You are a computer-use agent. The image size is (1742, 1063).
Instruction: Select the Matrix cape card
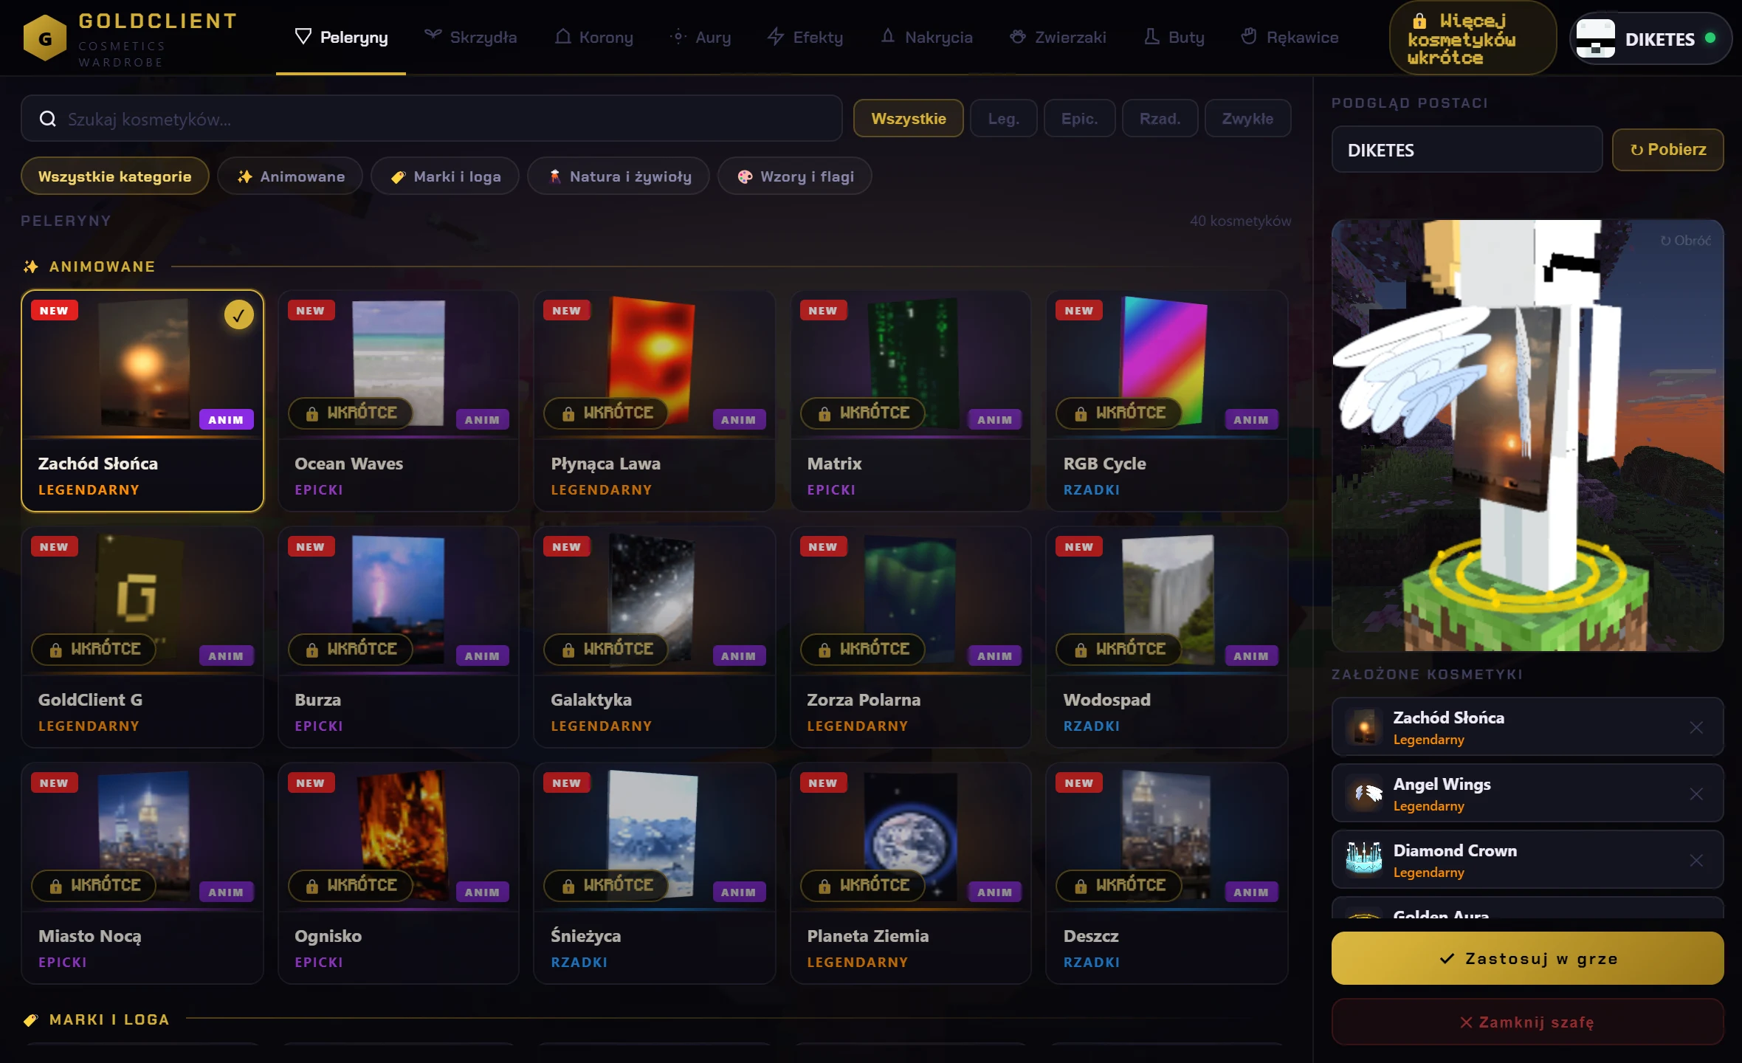911,401
